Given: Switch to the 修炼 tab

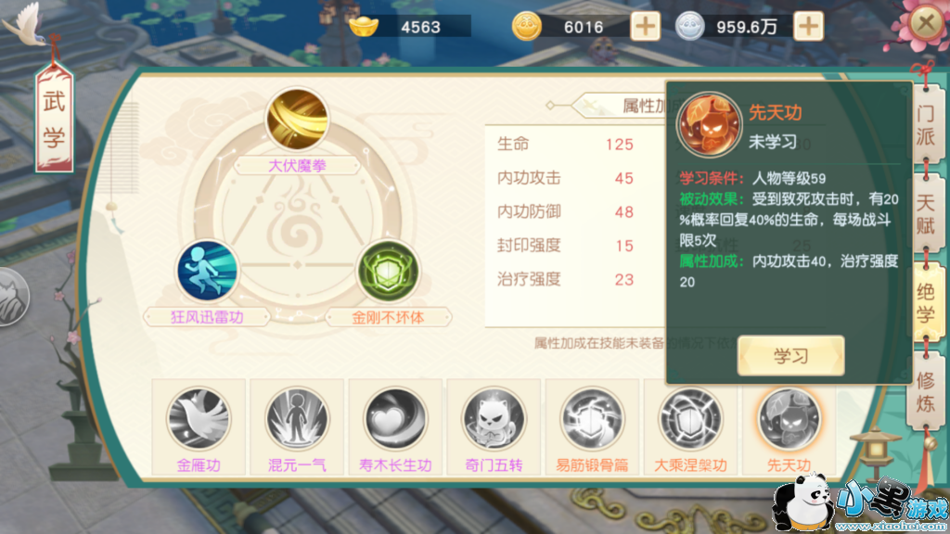Looking at the screenshot, I should [x=925, y=391].
